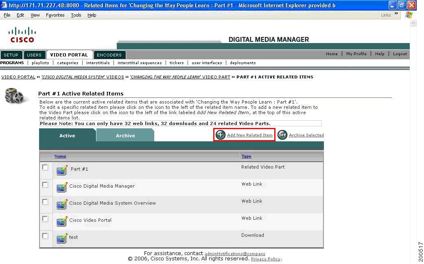The image size is (424, 264).
Task: Edit the Cisco Digital Media Manager web link icon
Action: click(61, 187)
